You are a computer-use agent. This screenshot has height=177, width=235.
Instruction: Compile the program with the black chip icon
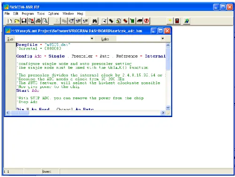(111, 21)
